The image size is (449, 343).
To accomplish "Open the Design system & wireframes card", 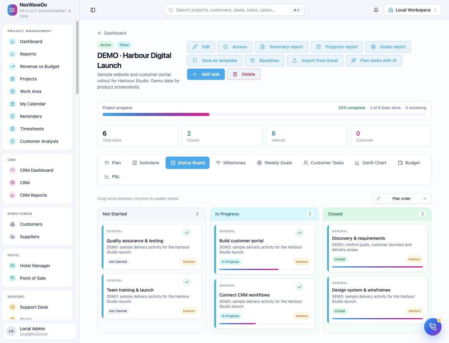I will point(377,300).
